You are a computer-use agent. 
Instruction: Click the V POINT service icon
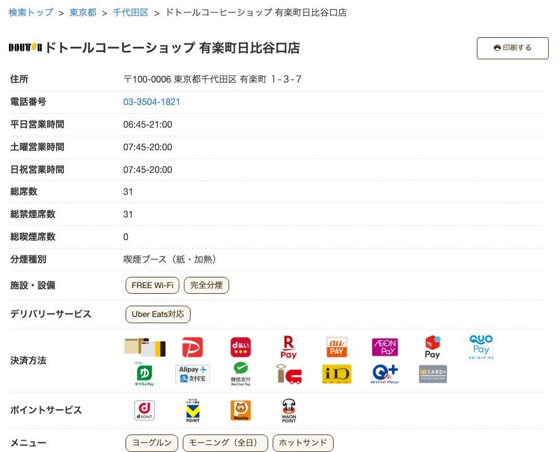192,410
